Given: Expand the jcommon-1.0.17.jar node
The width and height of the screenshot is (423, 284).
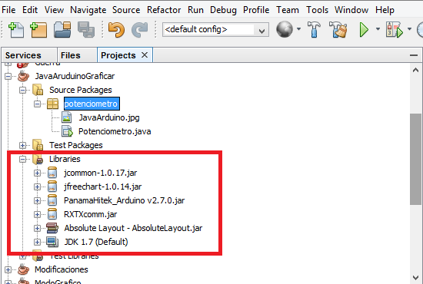Looking at the screenshot, I should (x=37, y=173).
